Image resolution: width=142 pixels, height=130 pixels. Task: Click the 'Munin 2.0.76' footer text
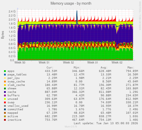tap(71, 127)
